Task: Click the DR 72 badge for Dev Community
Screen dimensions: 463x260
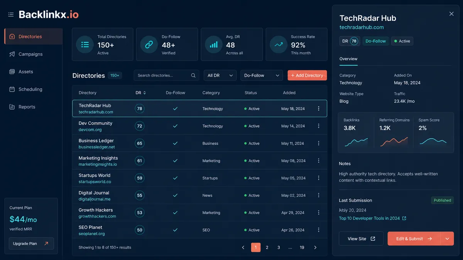Action: (140, 126)
